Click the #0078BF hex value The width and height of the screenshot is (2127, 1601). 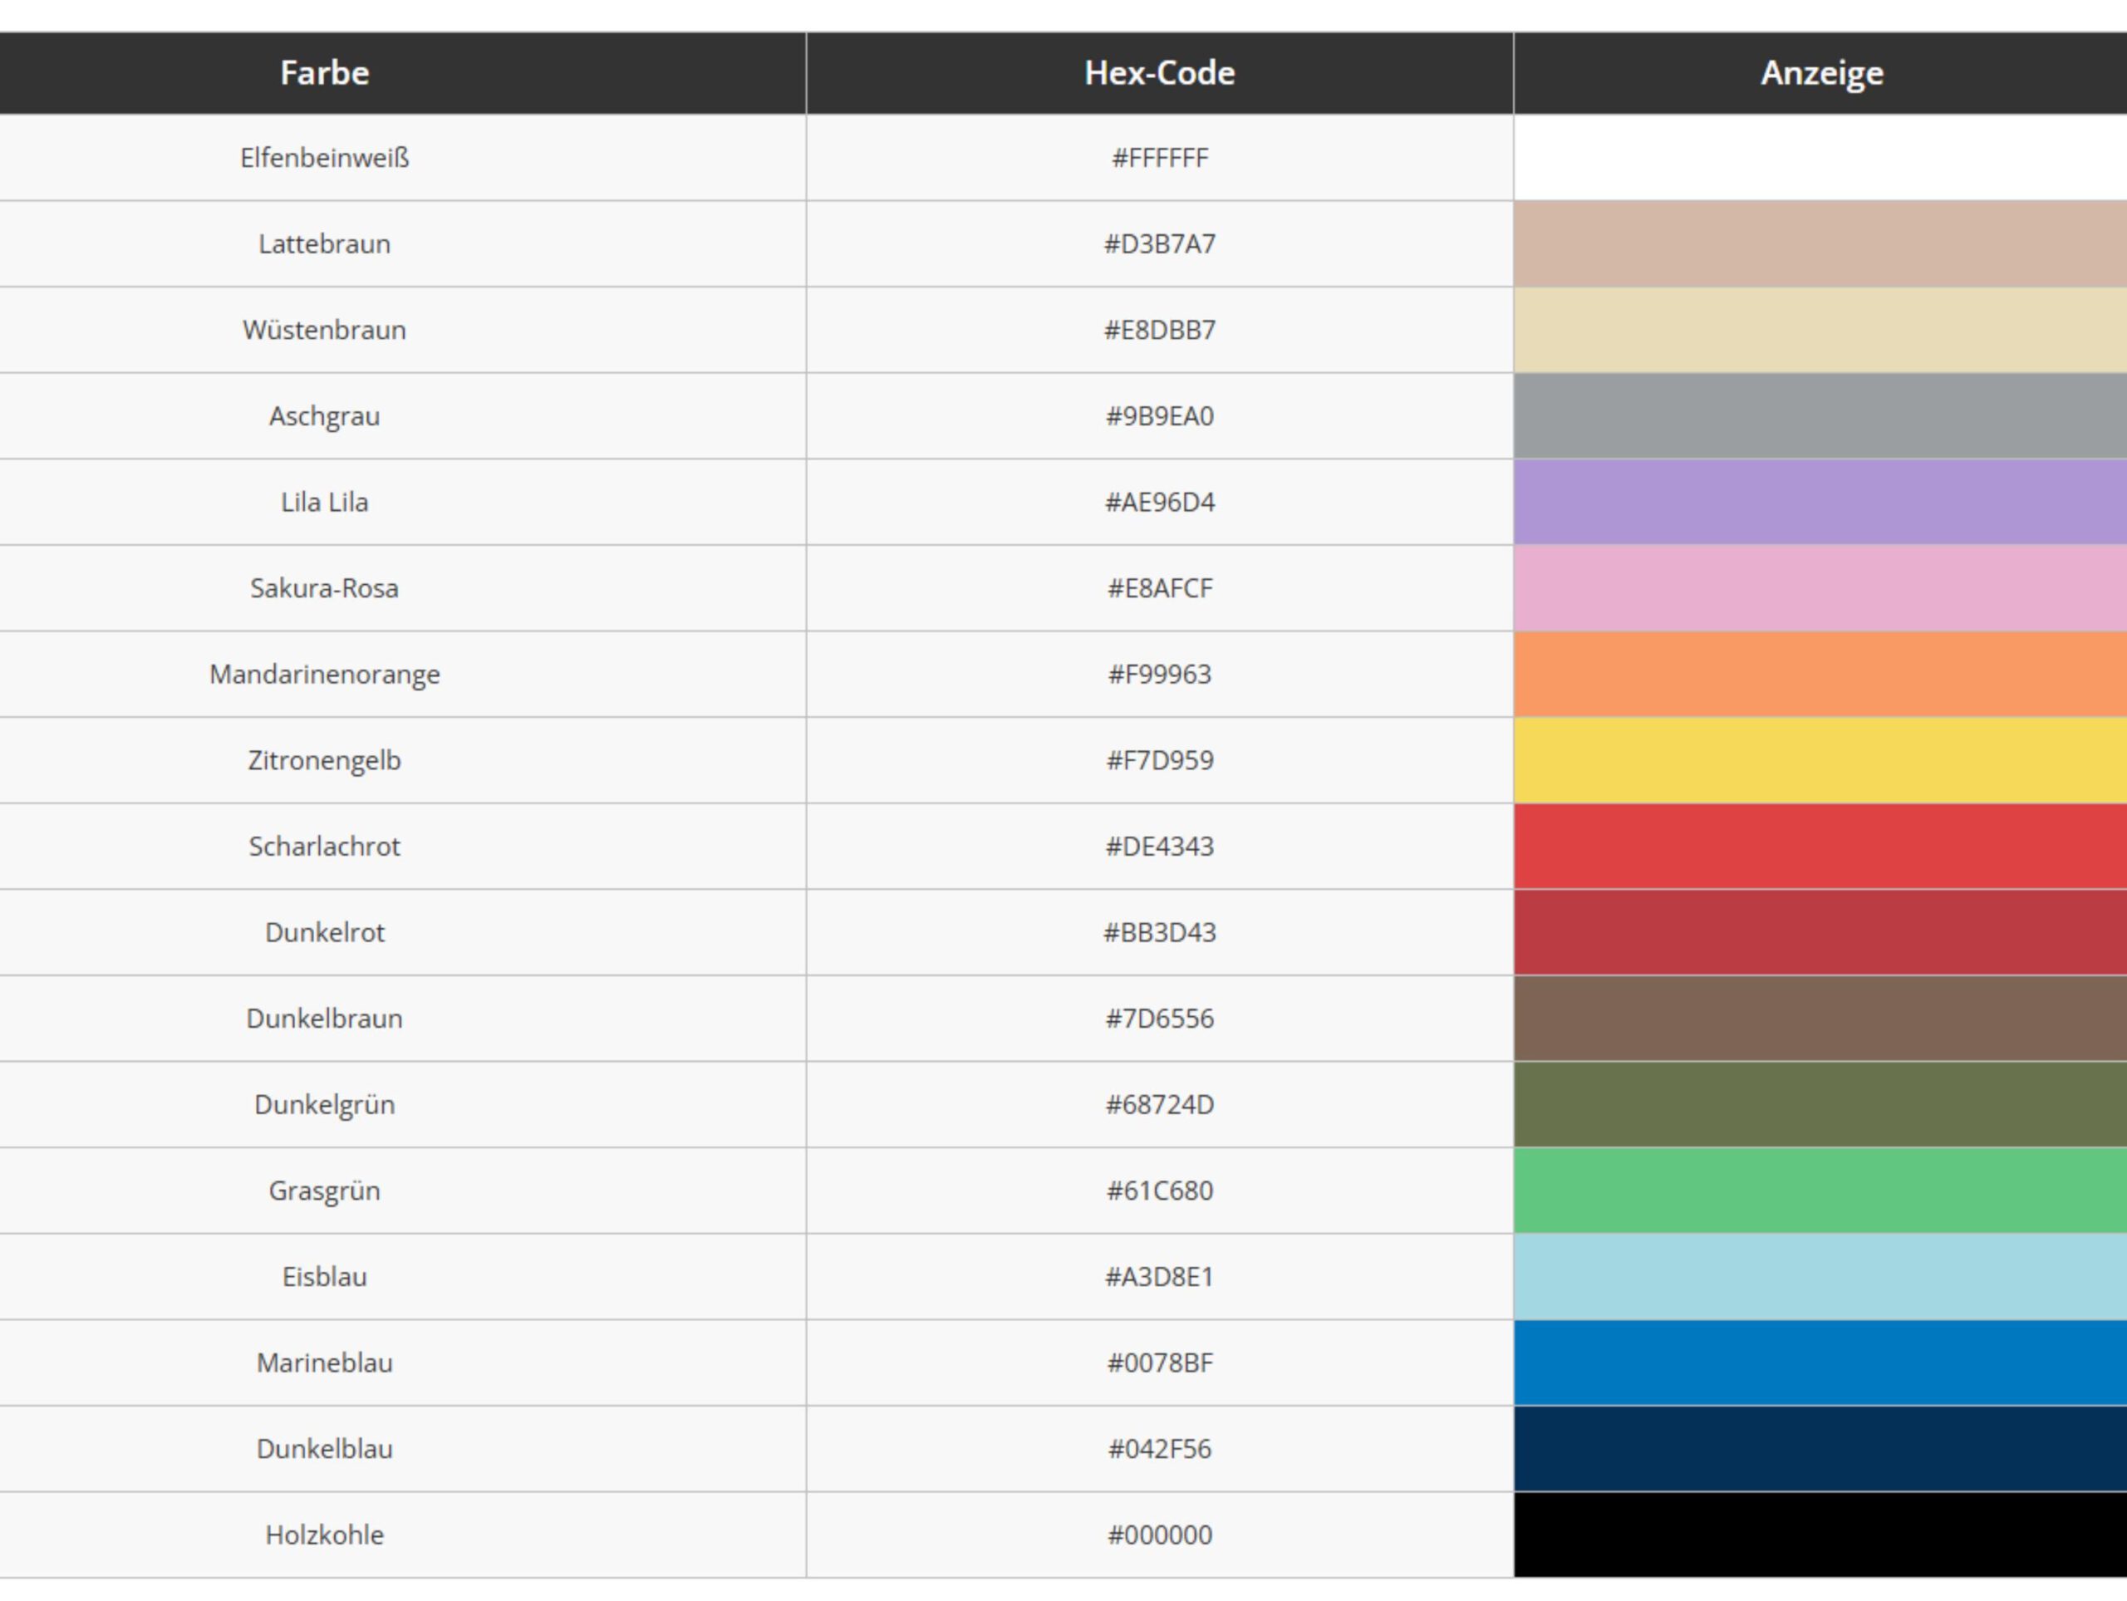click(x=1159, y=1363)
